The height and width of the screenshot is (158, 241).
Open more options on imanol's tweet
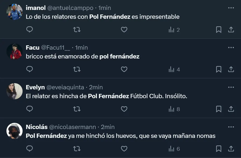pos(231,8)
